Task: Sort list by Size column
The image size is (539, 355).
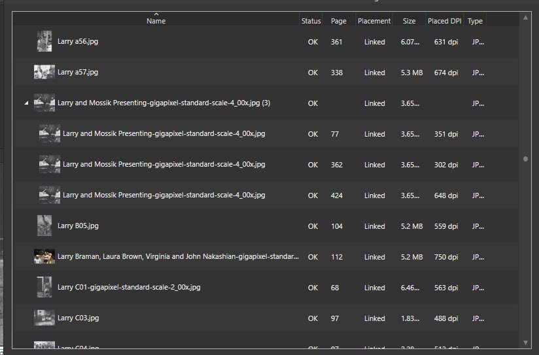Action: (409, 21)
